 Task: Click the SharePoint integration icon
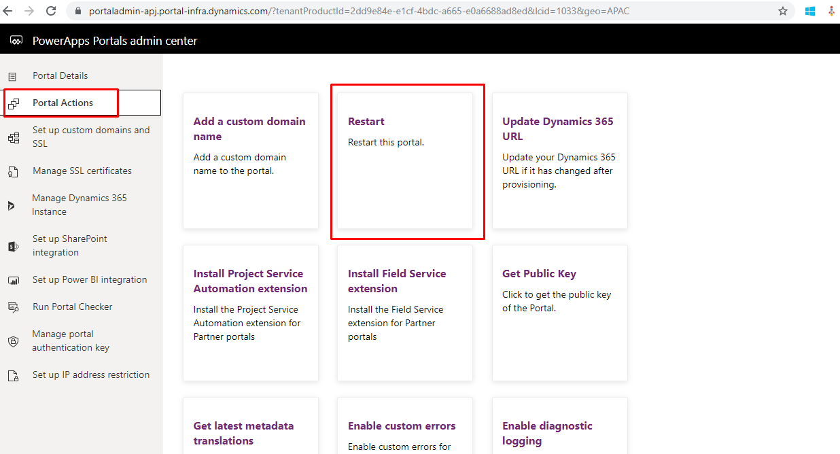tap(13, 246)
